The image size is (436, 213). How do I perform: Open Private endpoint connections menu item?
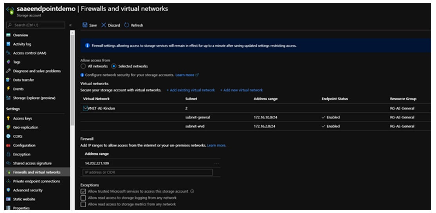tap(36, 181)
